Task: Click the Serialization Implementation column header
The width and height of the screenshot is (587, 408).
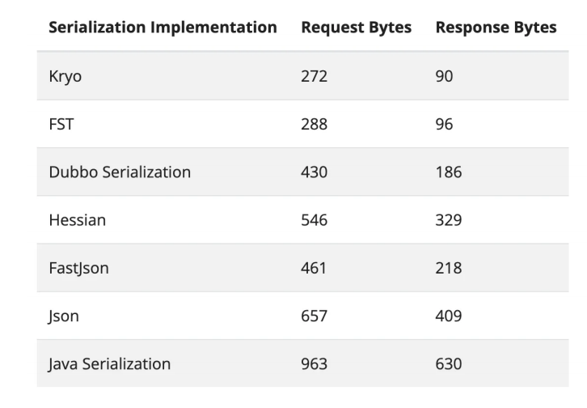Action: 163,28
